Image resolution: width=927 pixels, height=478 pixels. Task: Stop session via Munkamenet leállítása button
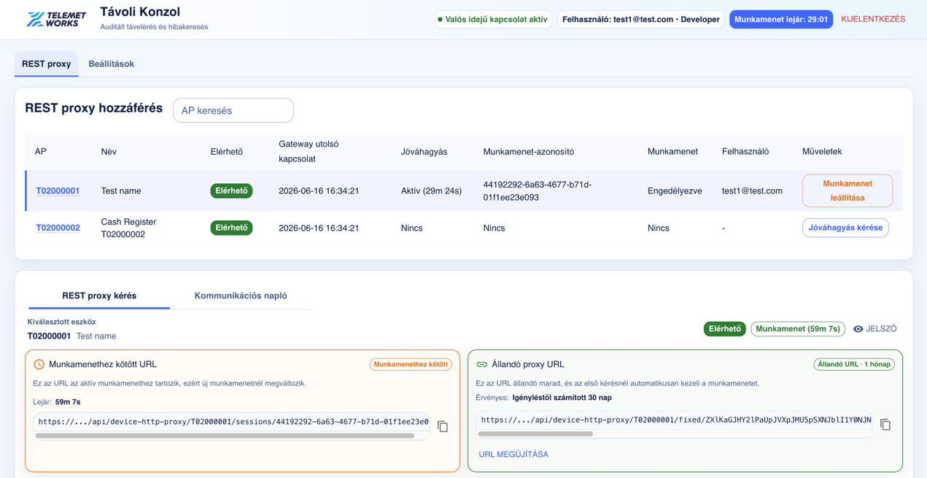848,190
